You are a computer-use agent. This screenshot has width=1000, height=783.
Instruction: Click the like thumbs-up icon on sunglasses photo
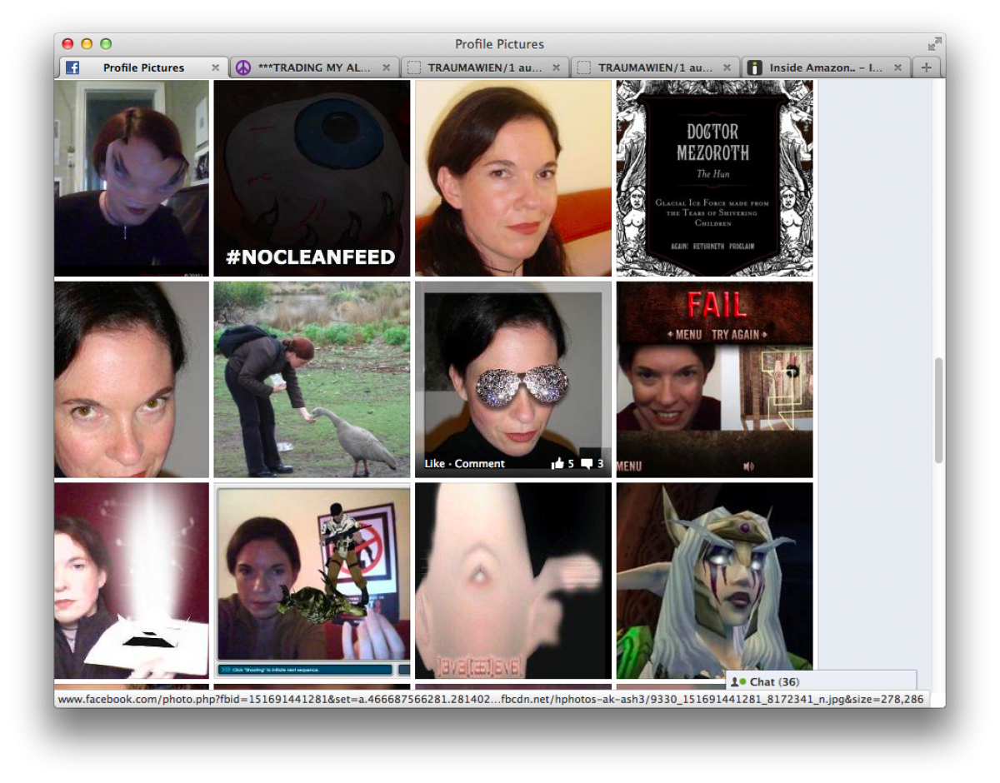click(557, 464)
